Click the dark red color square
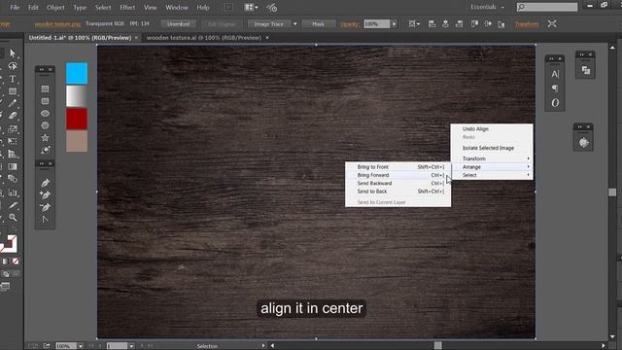 [x=77, y=119]
